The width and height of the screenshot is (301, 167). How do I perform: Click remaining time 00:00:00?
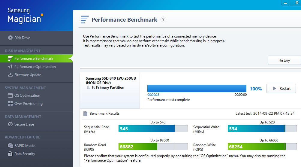[x=241, y=95]
